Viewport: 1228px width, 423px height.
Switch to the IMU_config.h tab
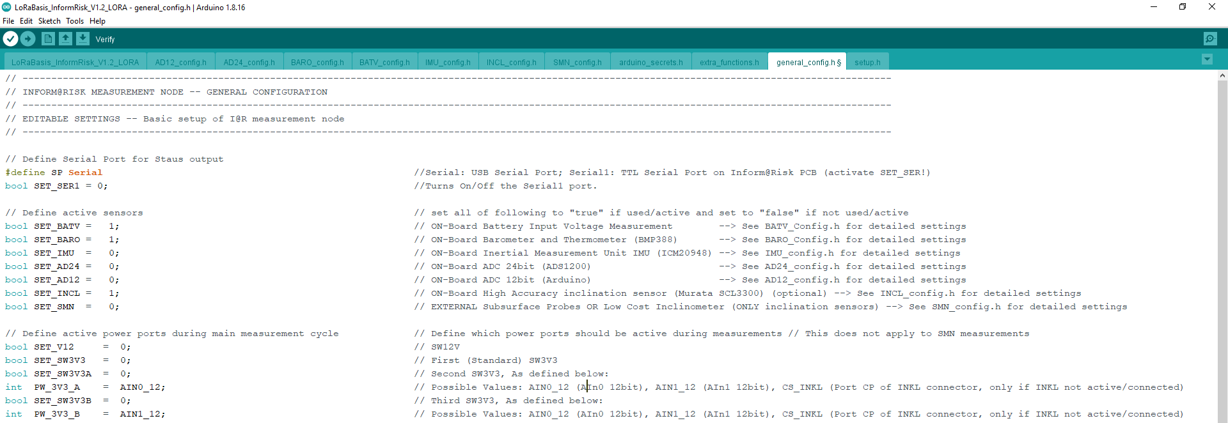coord(448,62)
